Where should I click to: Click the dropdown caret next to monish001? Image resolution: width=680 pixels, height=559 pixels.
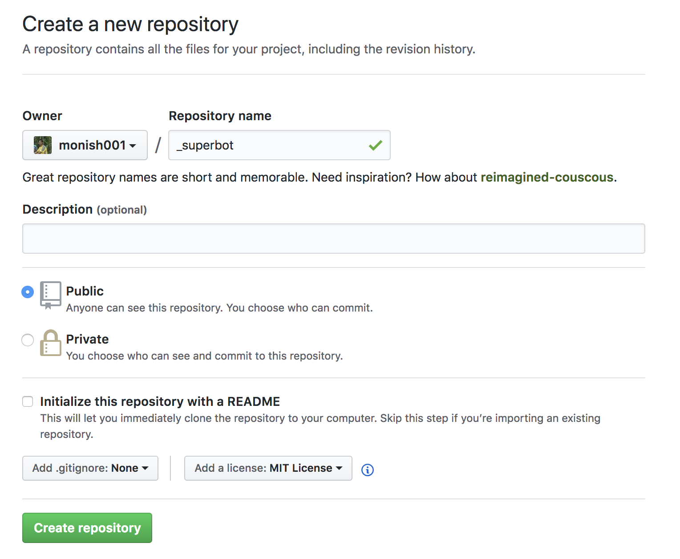(x=133, y=146)
